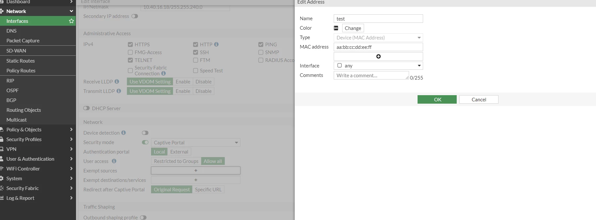Toggle Outbound shaping profile switch

(x=143, y=217)
